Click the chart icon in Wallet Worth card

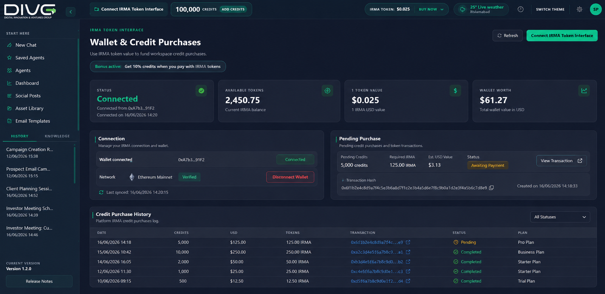[584, 91]
